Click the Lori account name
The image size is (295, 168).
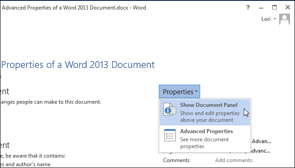pos(266,19)
